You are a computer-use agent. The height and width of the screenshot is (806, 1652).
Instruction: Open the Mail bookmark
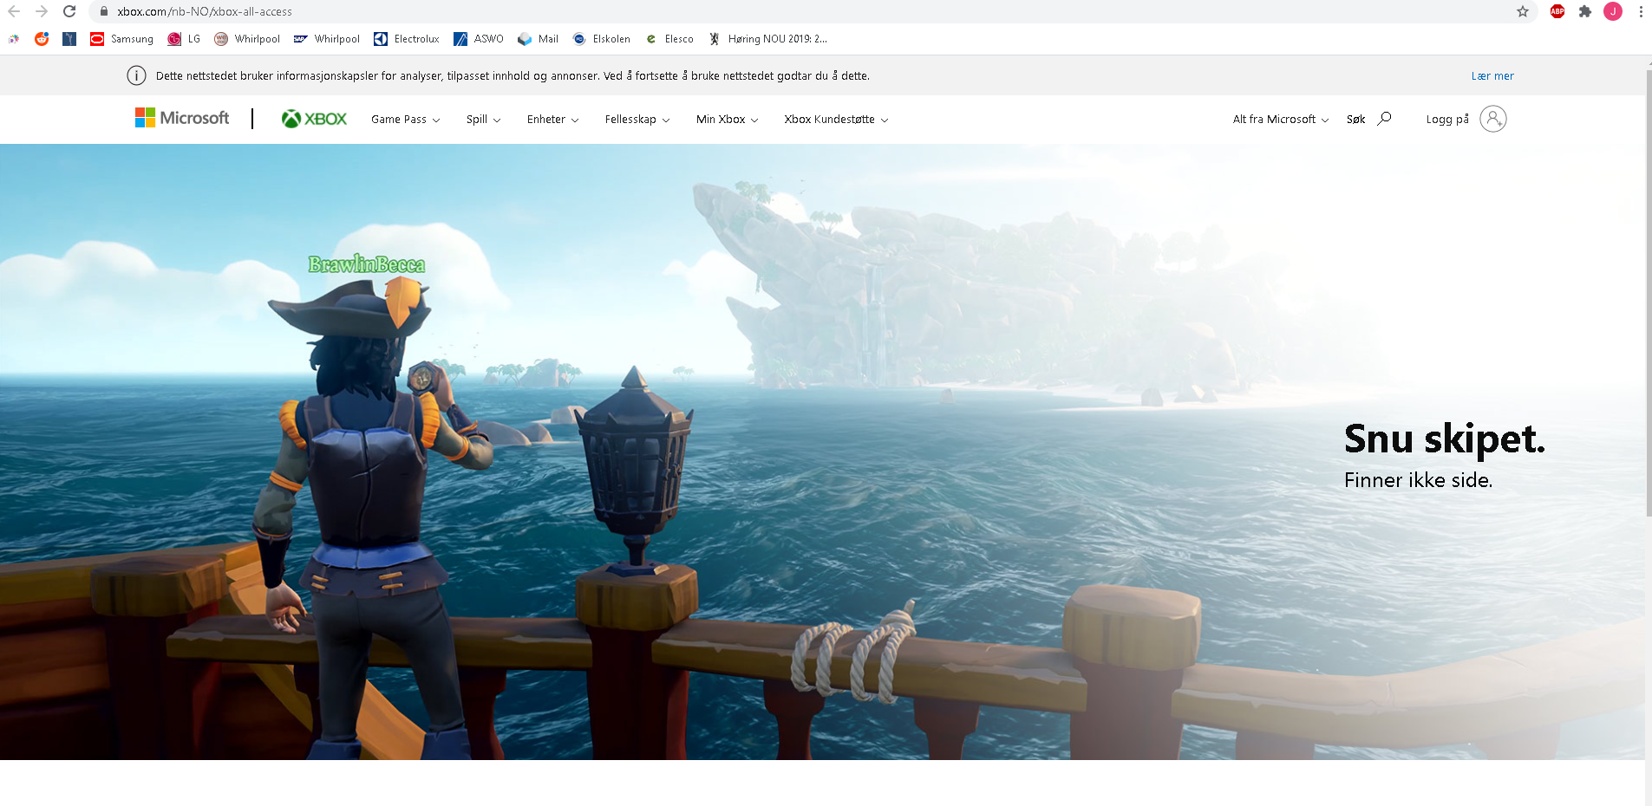pos(538,39)
